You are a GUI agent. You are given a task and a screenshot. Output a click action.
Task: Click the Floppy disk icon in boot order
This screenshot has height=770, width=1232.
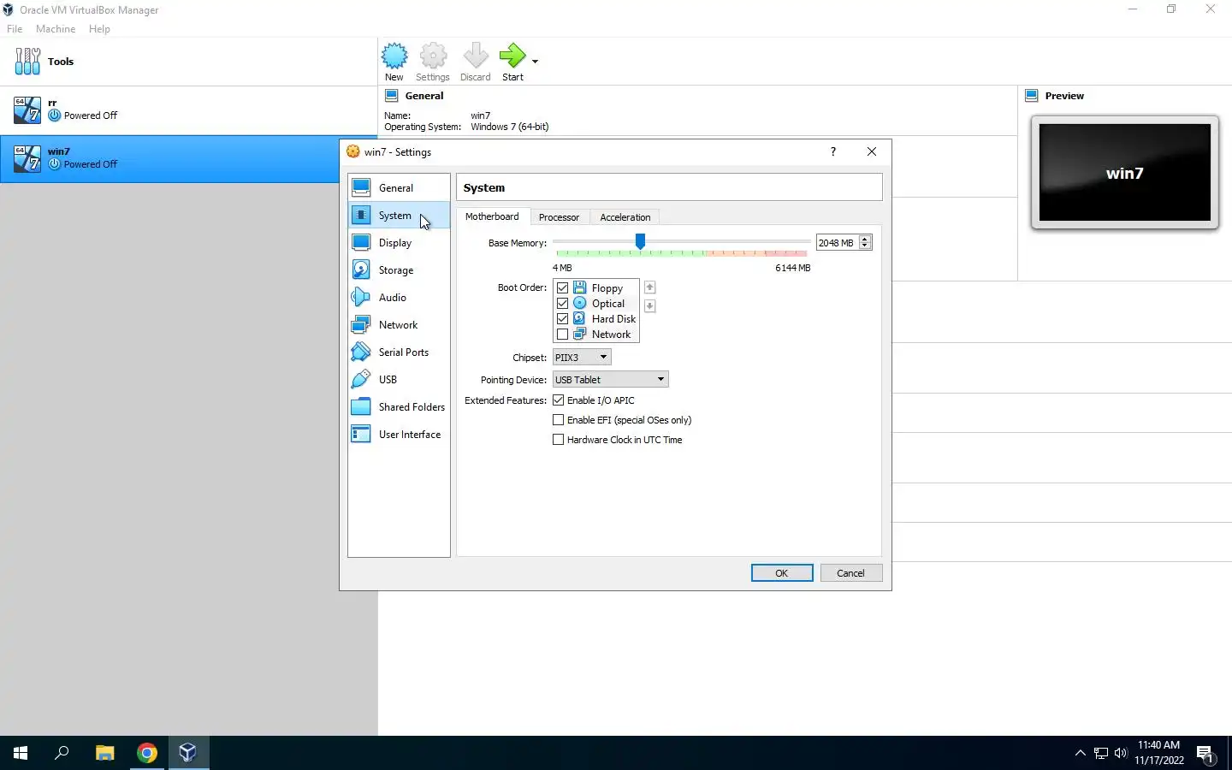[580, 287]
